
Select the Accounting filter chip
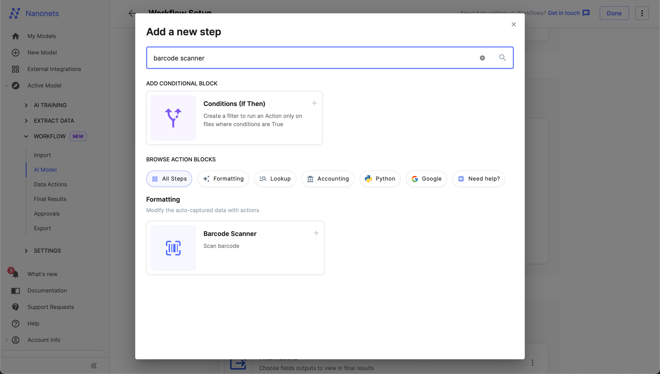tap(328, 179)
